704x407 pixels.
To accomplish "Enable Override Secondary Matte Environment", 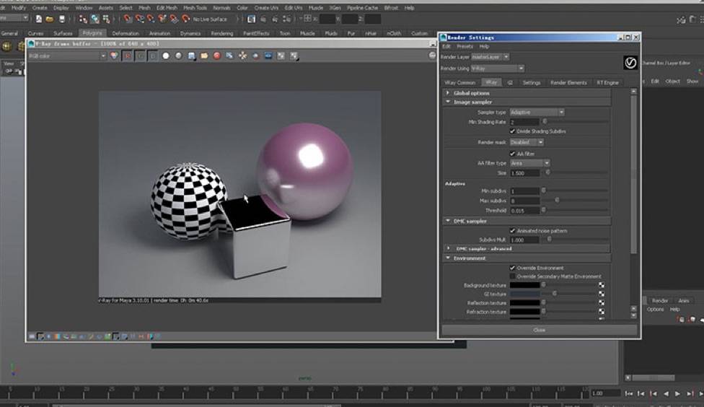I will tap(513, 276).
